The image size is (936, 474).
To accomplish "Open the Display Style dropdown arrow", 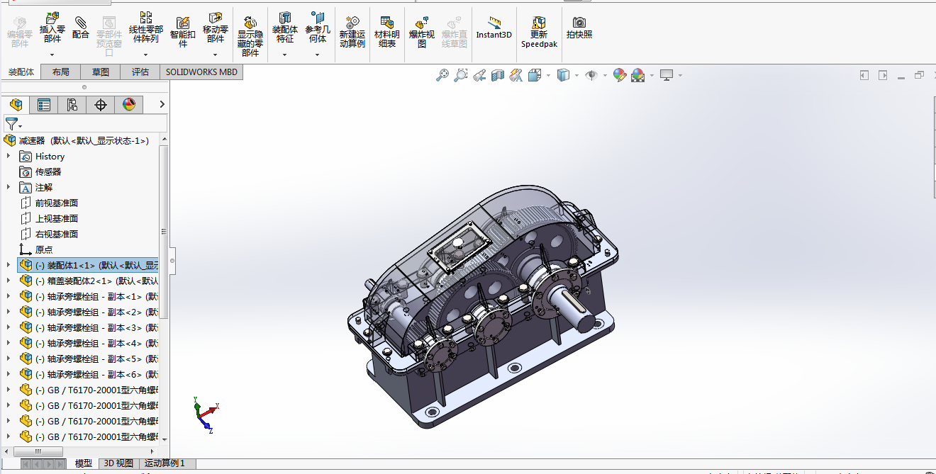I will tap(576, 75).
